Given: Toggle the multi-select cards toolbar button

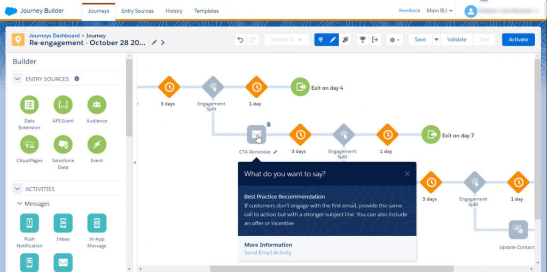Looking at the screenshot, I should pos(346,39).
